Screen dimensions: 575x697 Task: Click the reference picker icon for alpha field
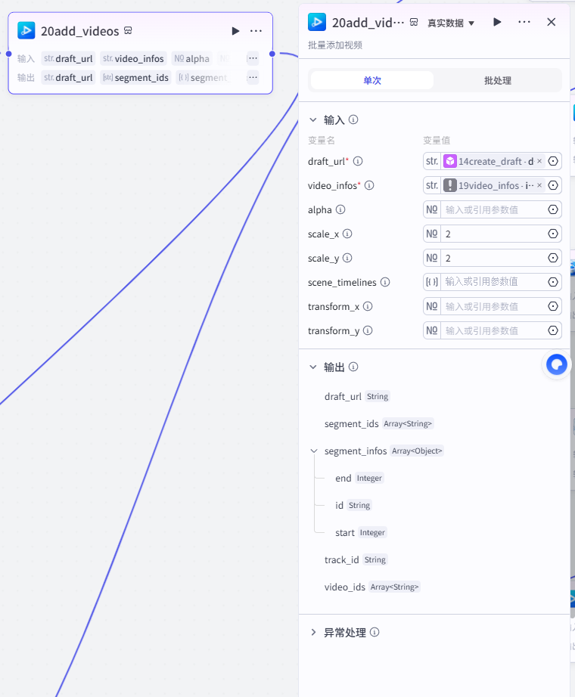click(553, 209)
